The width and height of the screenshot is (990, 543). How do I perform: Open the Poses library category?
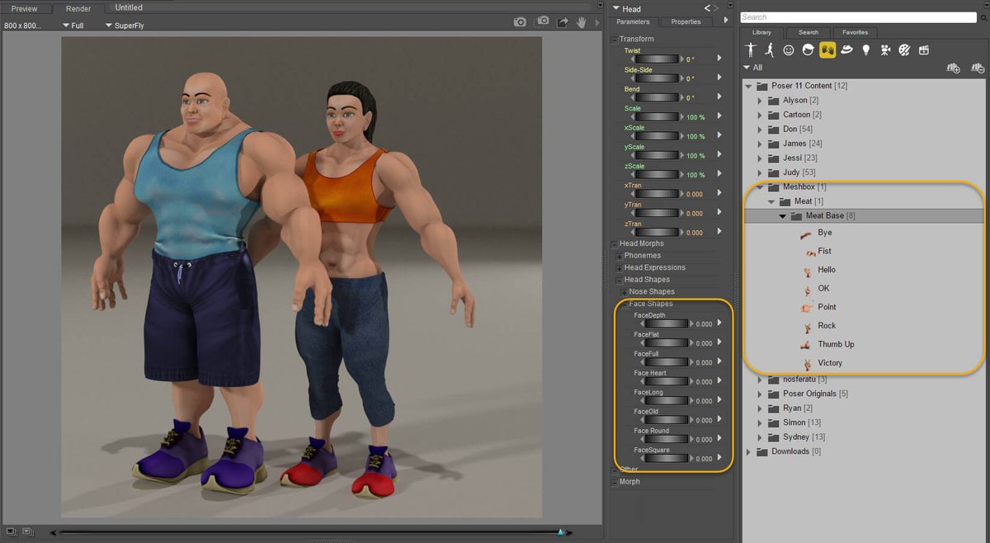[x=769, y=50]
